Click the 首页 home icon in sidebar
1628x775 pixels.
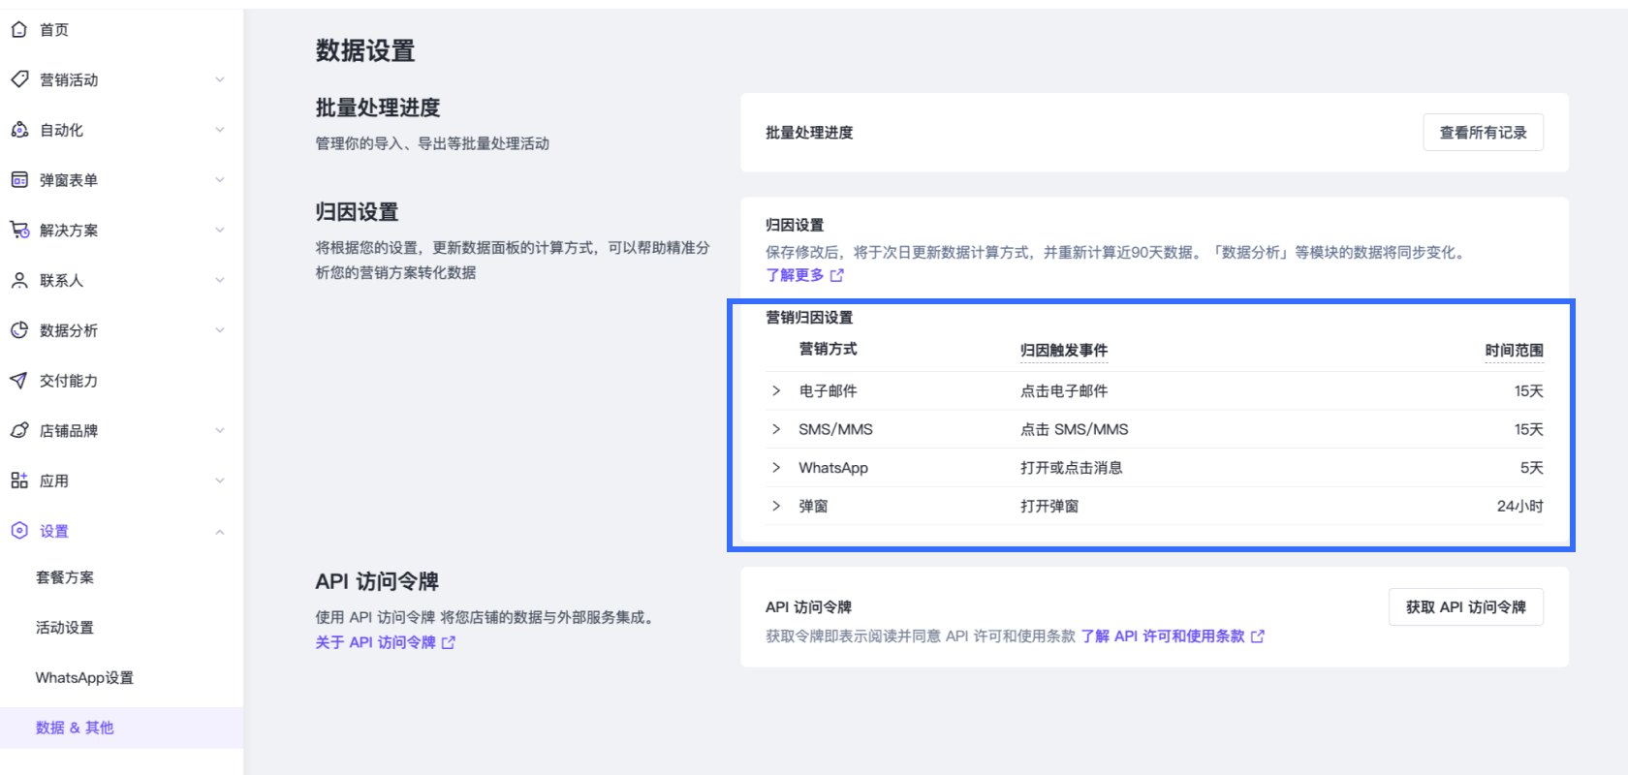pos(18,29)
